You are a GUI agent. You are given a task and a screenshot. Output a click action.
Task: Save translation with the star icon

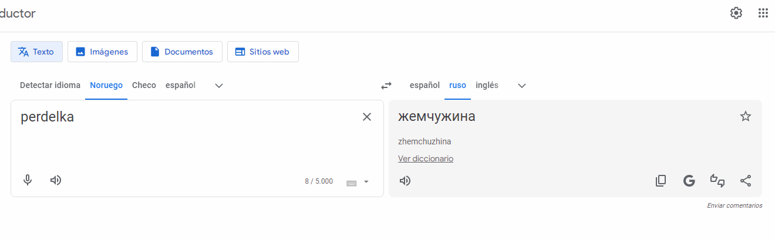pos(746,116)
